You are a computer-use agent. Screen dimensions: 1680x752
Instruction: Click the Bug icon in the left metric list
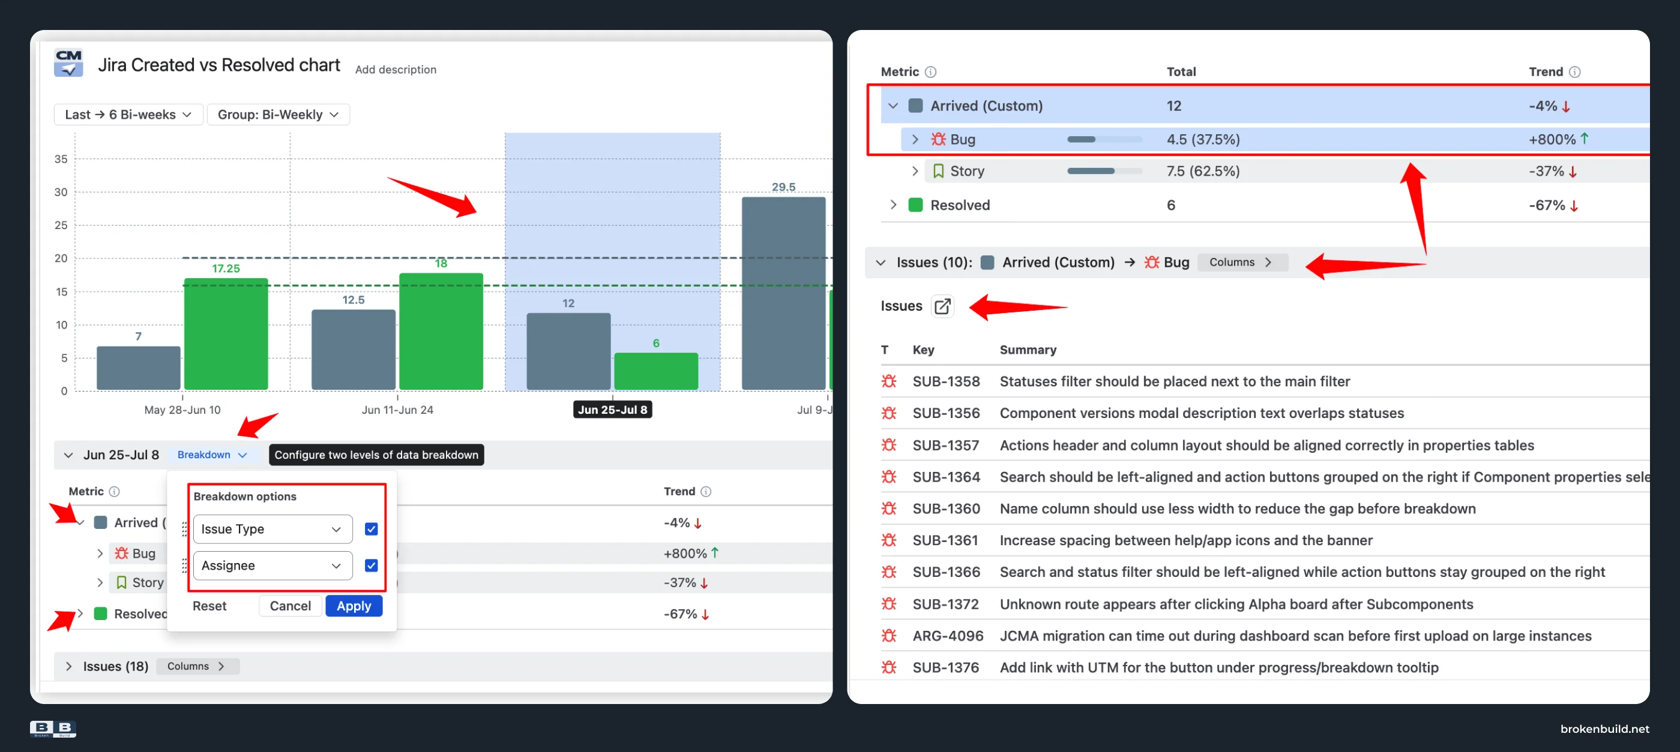pyautogui.click(x=121, y=554)
